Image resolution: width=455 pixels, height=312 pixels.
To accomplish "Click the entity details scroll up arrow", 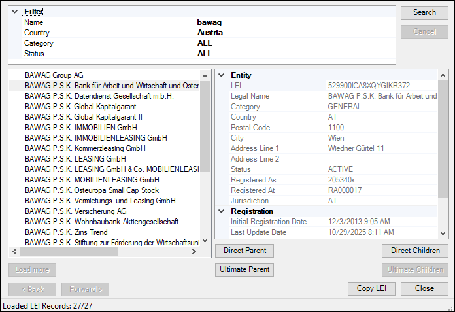I will [x=443, y=75].
